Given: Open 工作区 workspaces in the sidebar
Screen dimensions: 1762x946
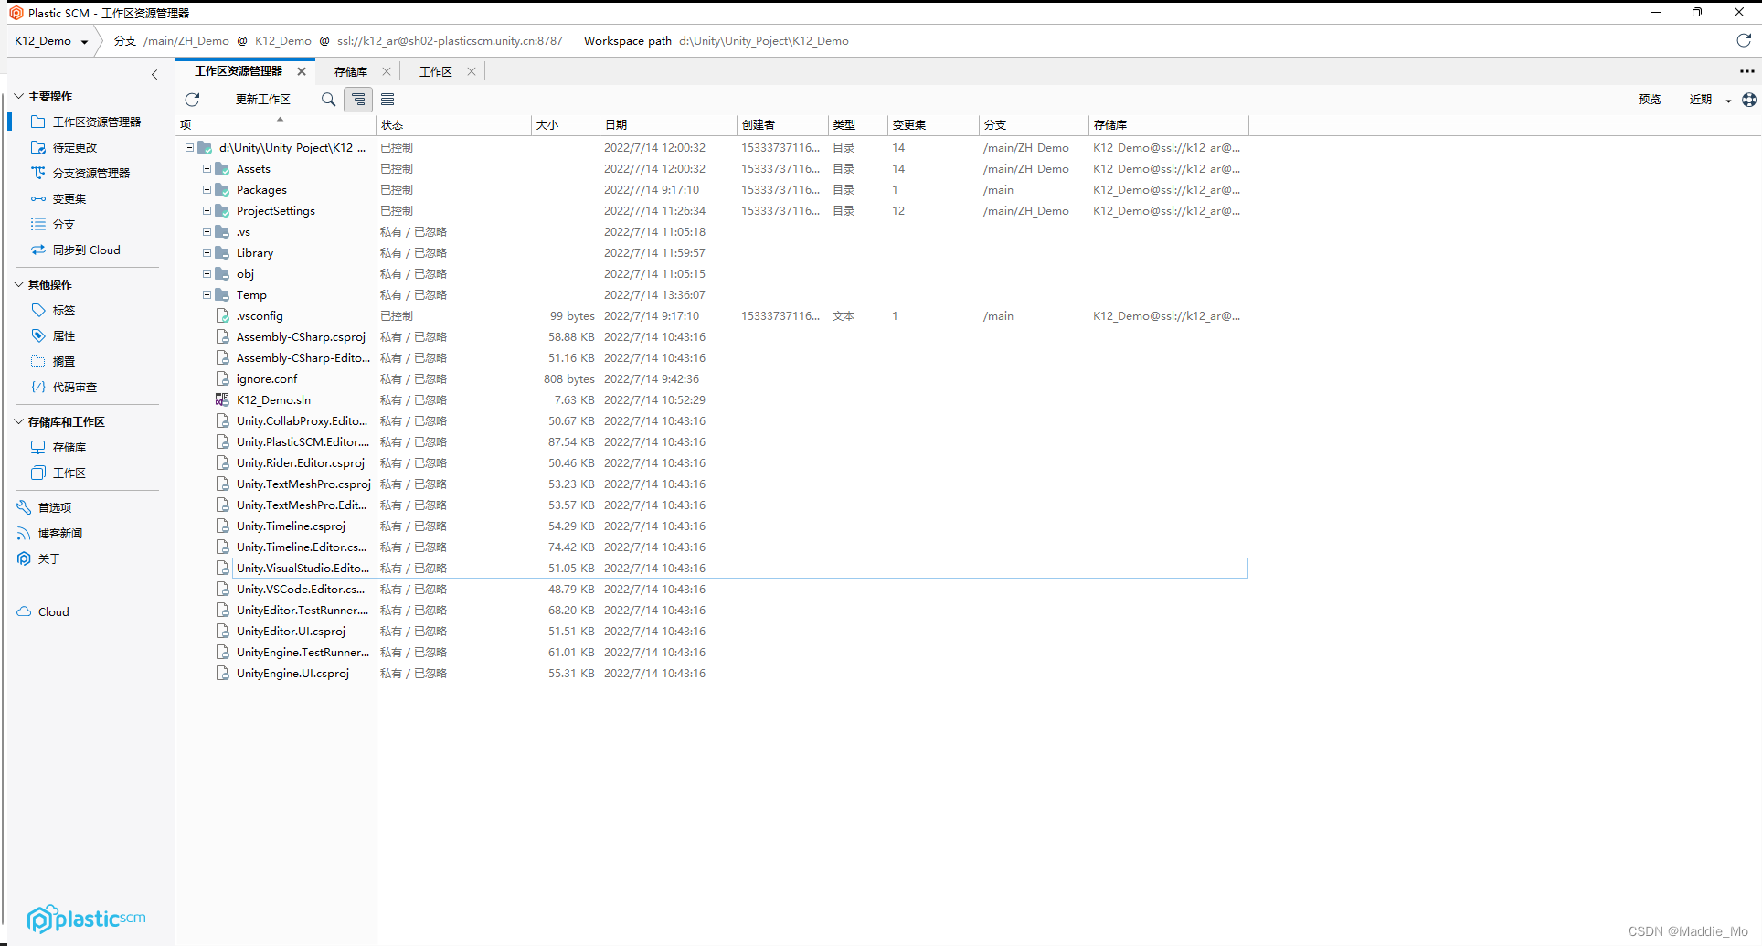Looking at the screenshot, I should tap(58, 473).
